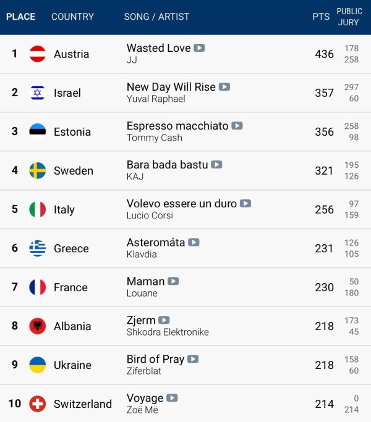Sort the table by PLACE column
The width and height of the screenshot is (371, 422).
(x=21, y=17)
